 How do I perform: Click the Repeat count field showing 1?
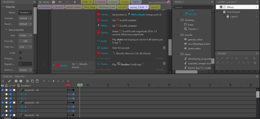25,64
